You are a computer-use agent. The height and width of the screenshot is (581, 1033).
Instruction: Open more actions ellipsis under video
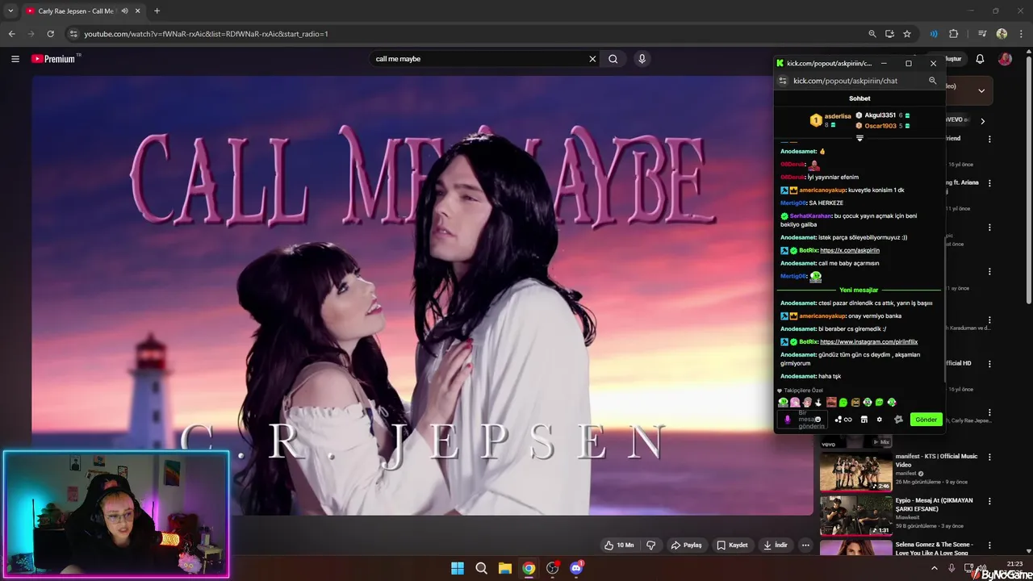point(805,545)
